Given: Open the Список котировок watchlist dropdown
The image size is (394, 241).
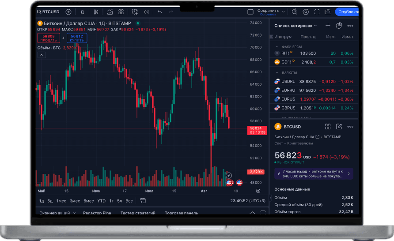Looking at the screenshot, I should 295,26.
